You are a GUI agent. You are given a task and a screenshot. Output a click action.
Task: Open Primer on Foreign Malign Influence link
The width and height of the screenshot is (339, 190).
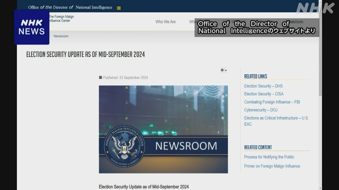[272, 166]
